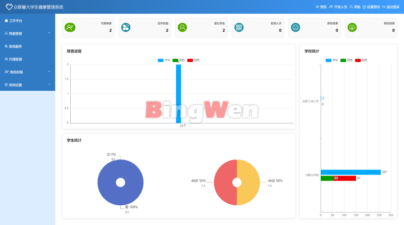Click 退出登录 to log out
The width and height of the screenshot is (404, 225).
(390, 7)
